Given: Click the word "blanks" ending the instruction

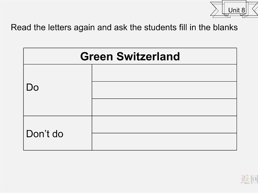Looking at the screenshot, I should pyautogui.click(x=225, y=28).
